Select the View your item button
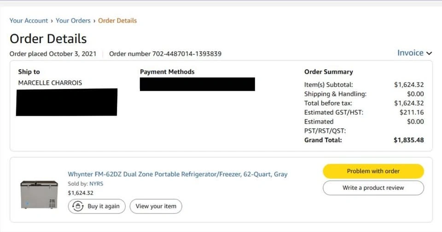 (x=156, y=206)
